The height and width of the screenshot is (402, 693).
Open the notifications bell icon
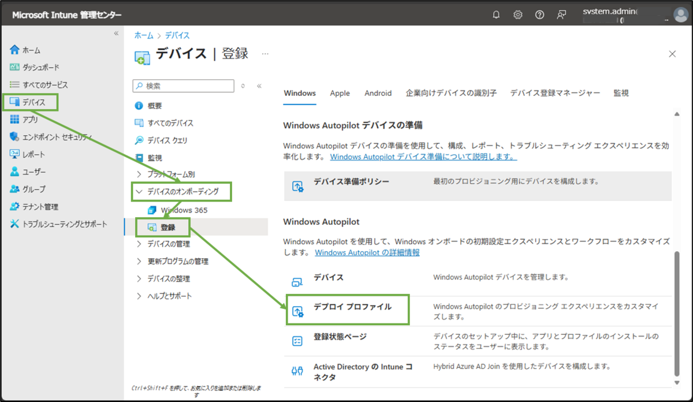pos(496,15)
